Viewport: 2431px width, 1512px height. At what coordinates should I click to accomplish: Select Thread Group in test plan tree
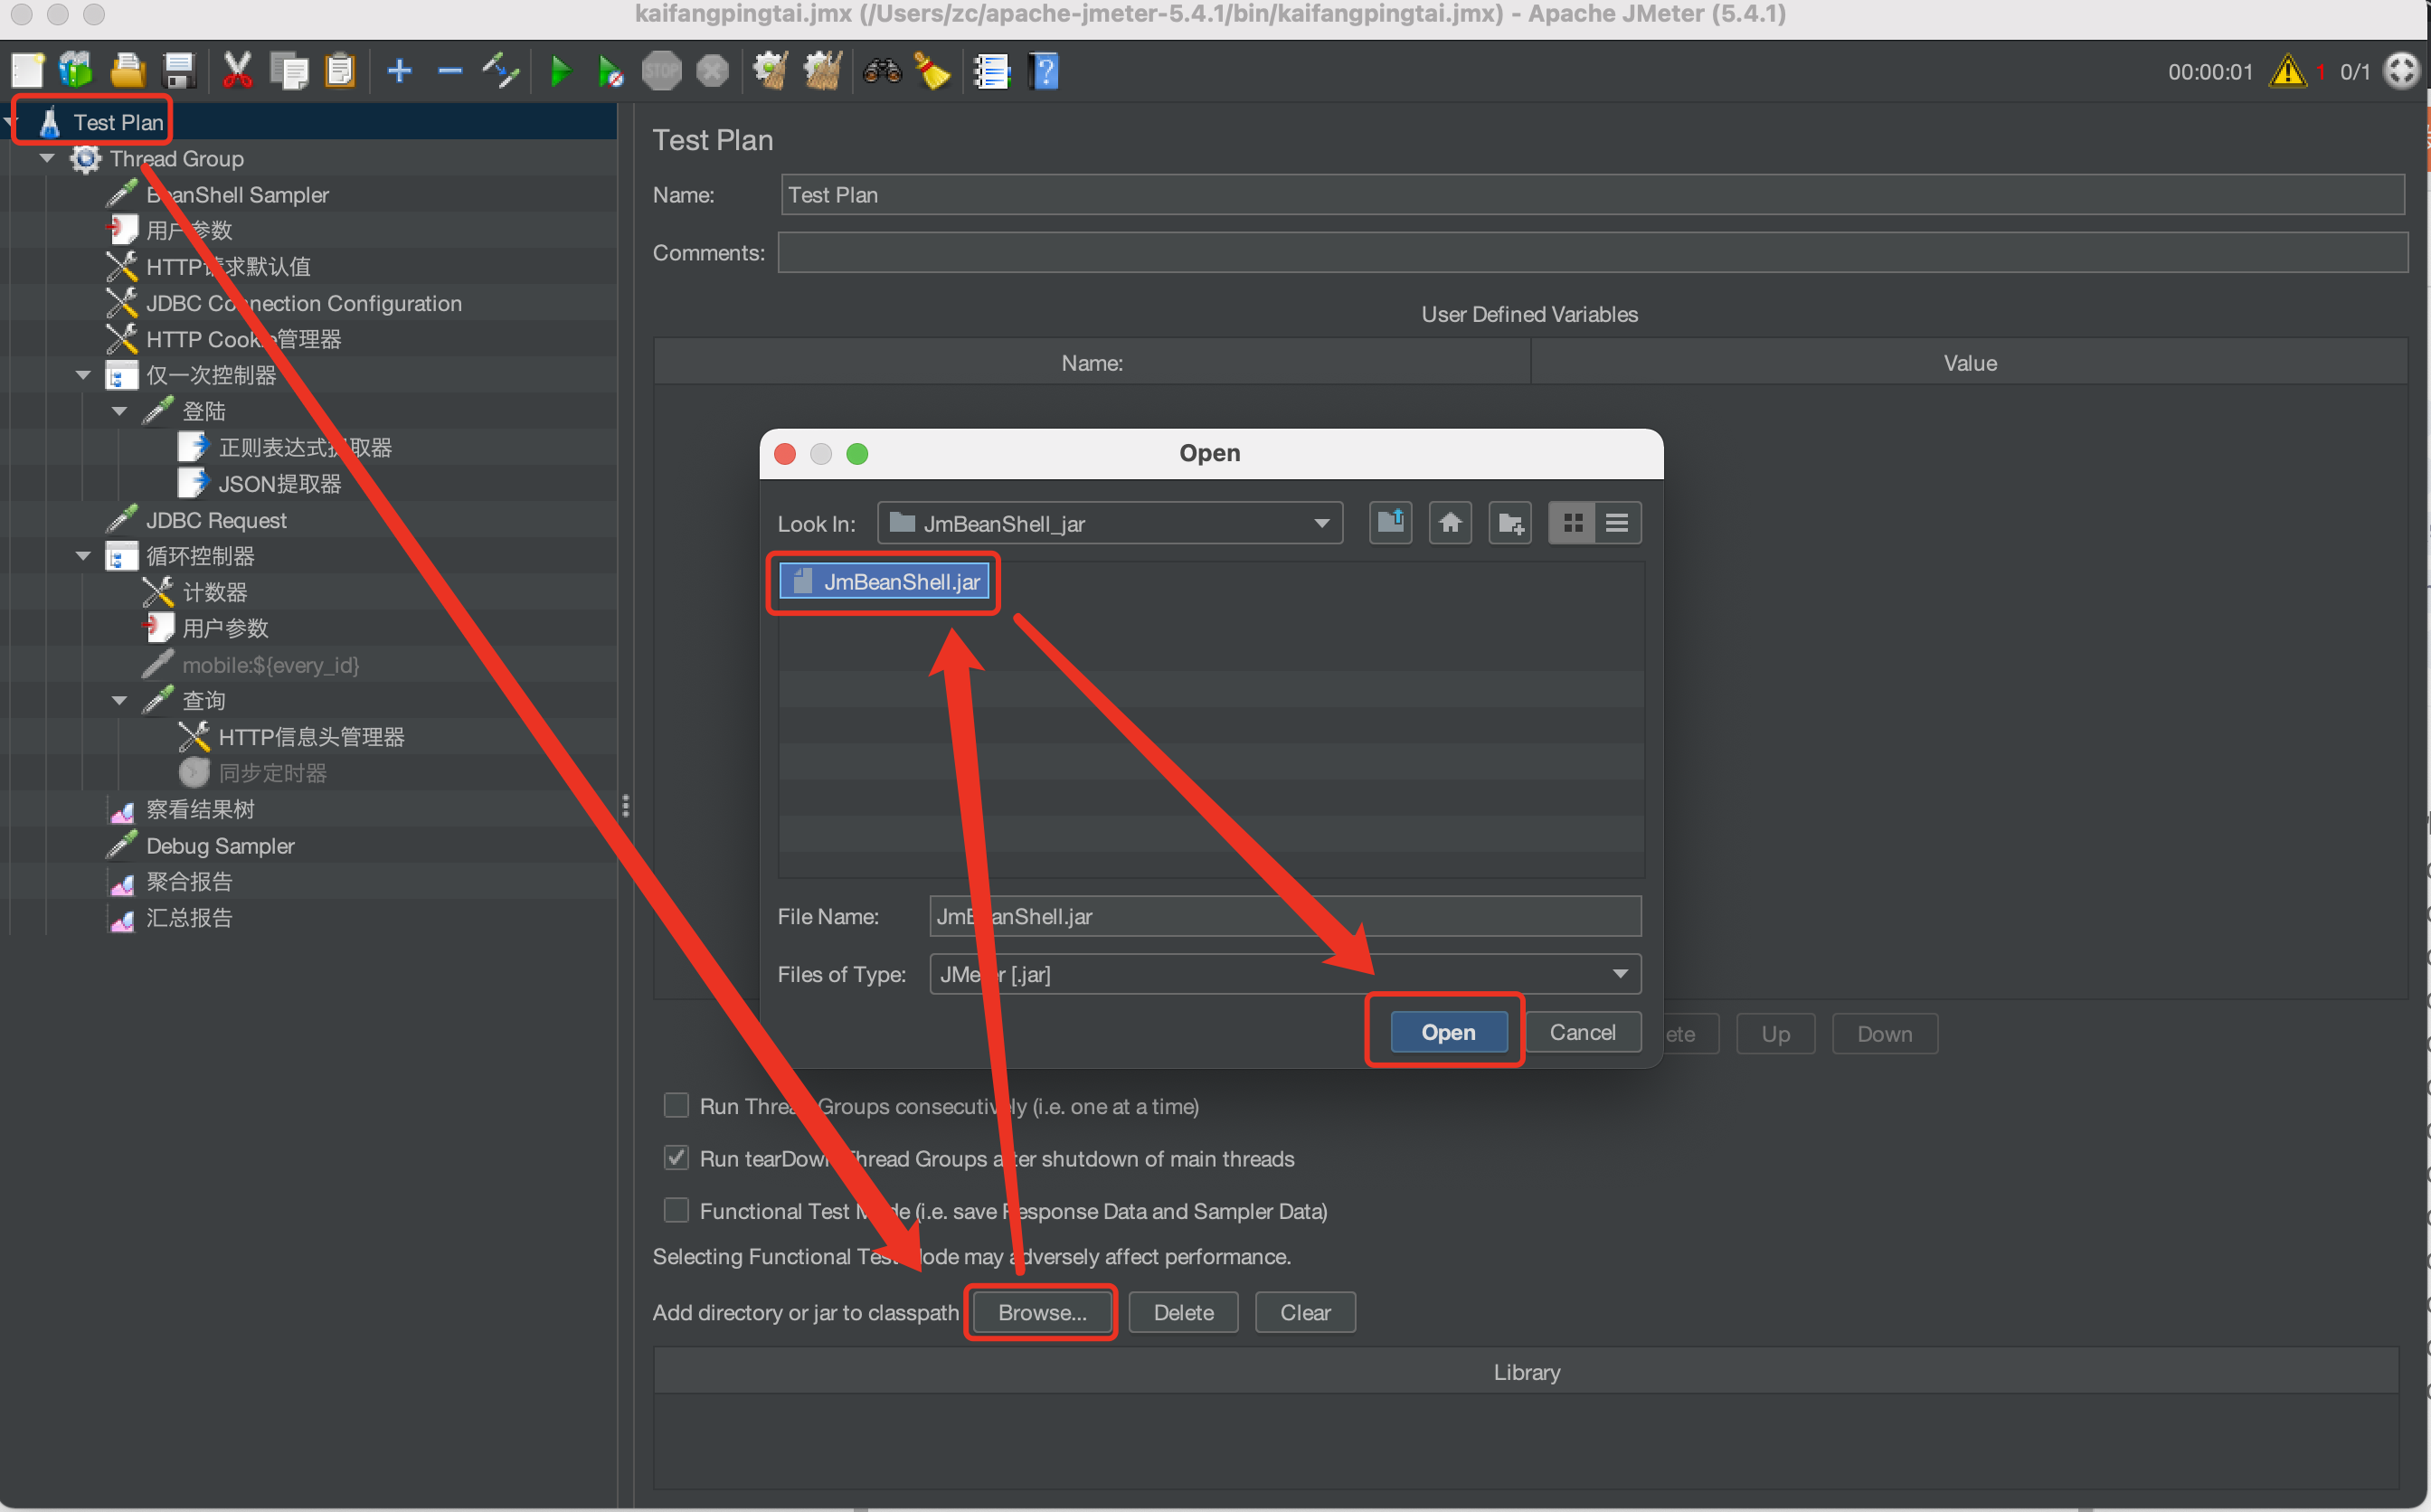point(175,158)
